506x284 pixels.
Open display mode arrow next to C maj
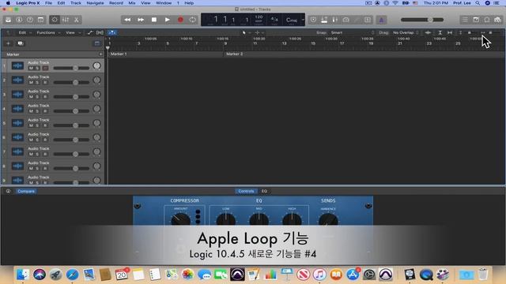pyautogui.click(x=303, y=20)
